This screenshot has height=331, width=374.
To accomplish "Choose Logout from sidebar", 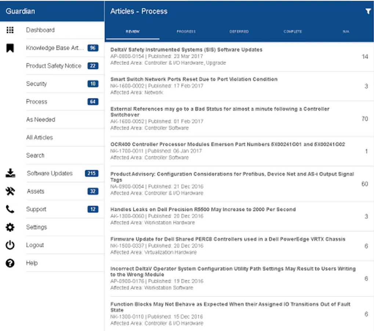I will [52, 245].
